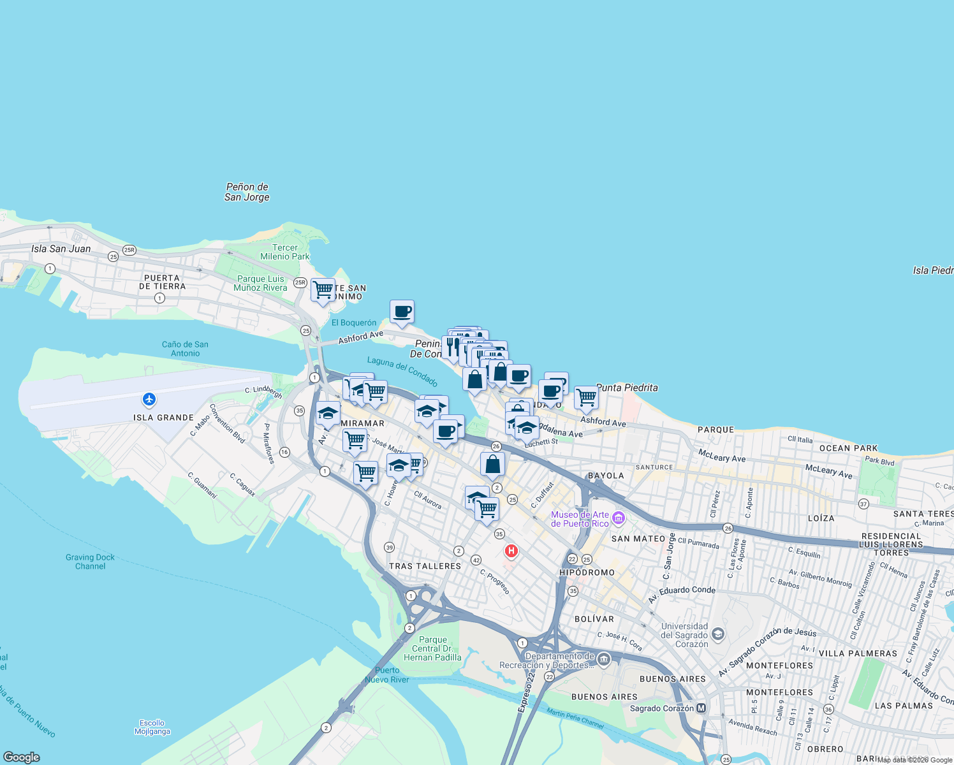Select the Ocean Park label
Screen dimensions: 954x765
849,448
